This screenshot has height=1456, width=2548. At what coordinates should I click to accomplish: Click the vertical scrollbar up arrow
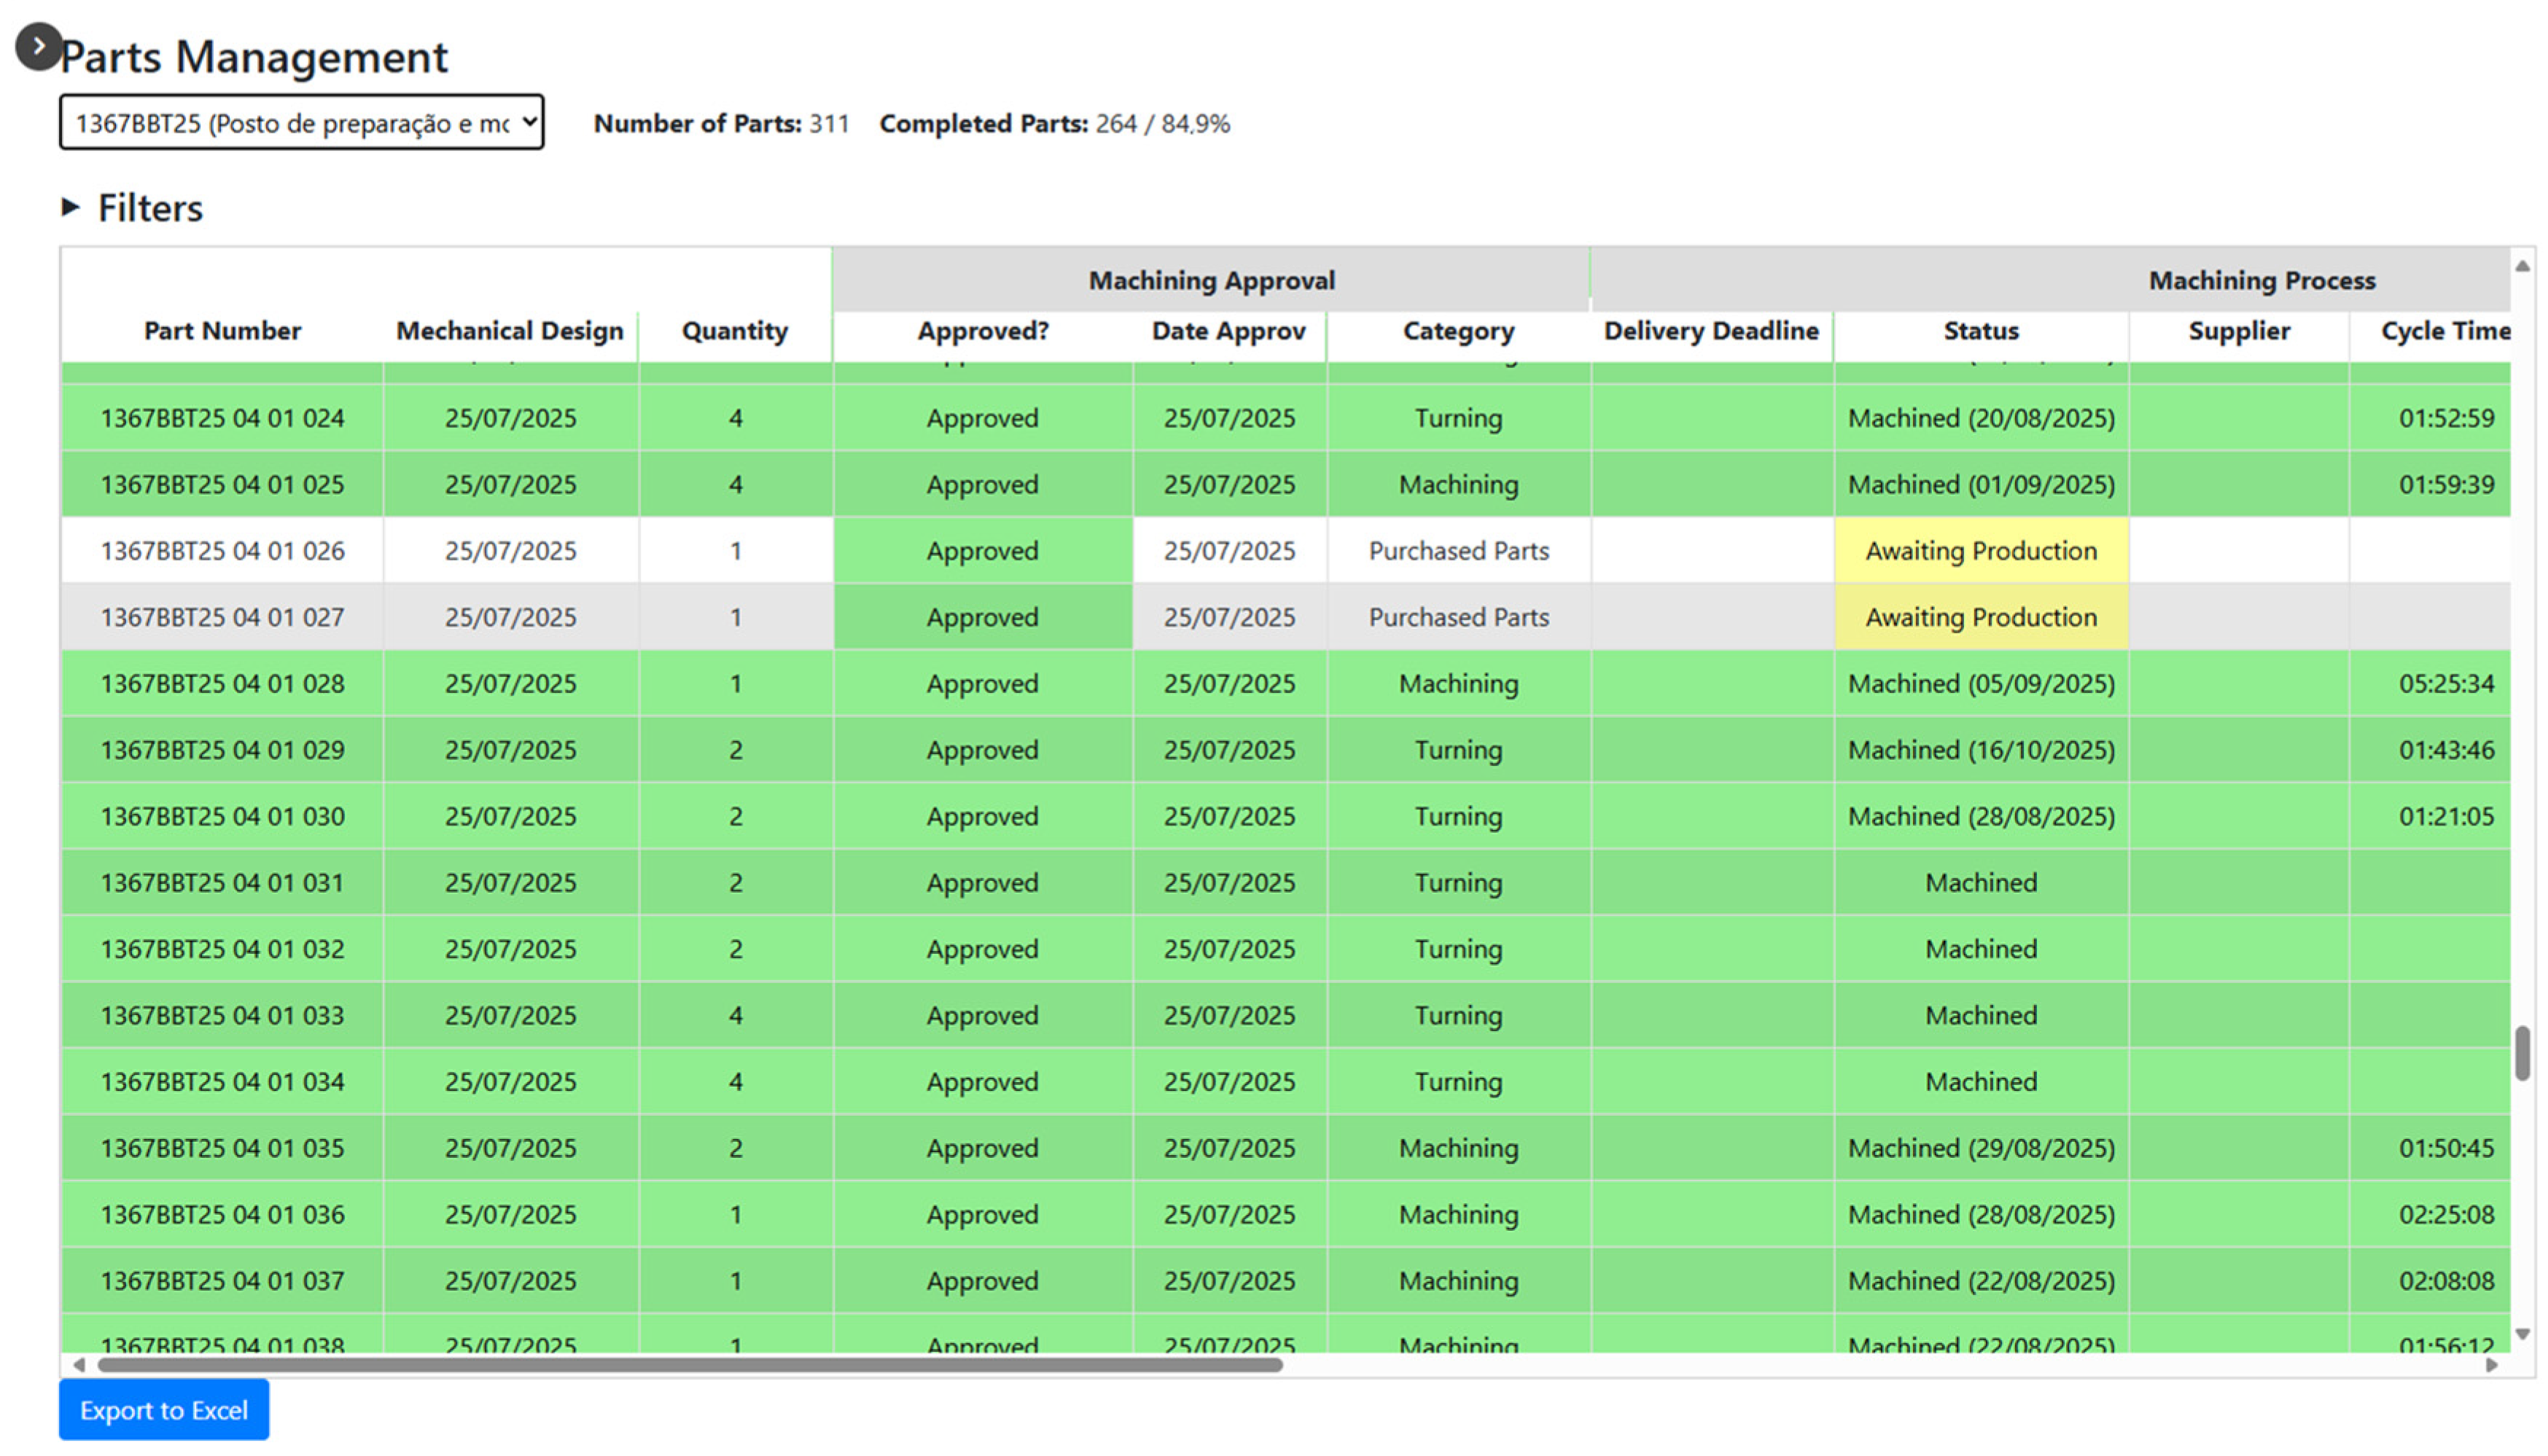[2522, 266]
